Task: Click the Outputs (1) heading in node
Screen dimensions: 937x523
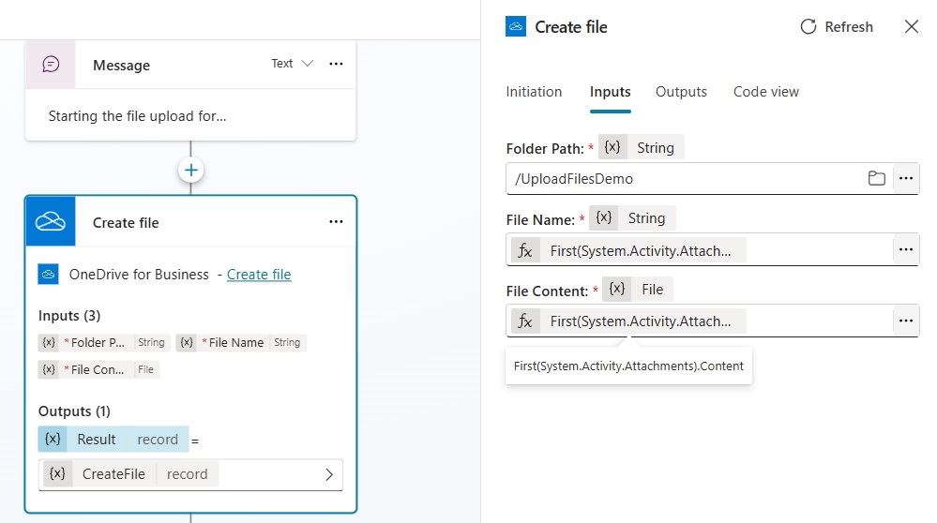Action: click(74, 411)
